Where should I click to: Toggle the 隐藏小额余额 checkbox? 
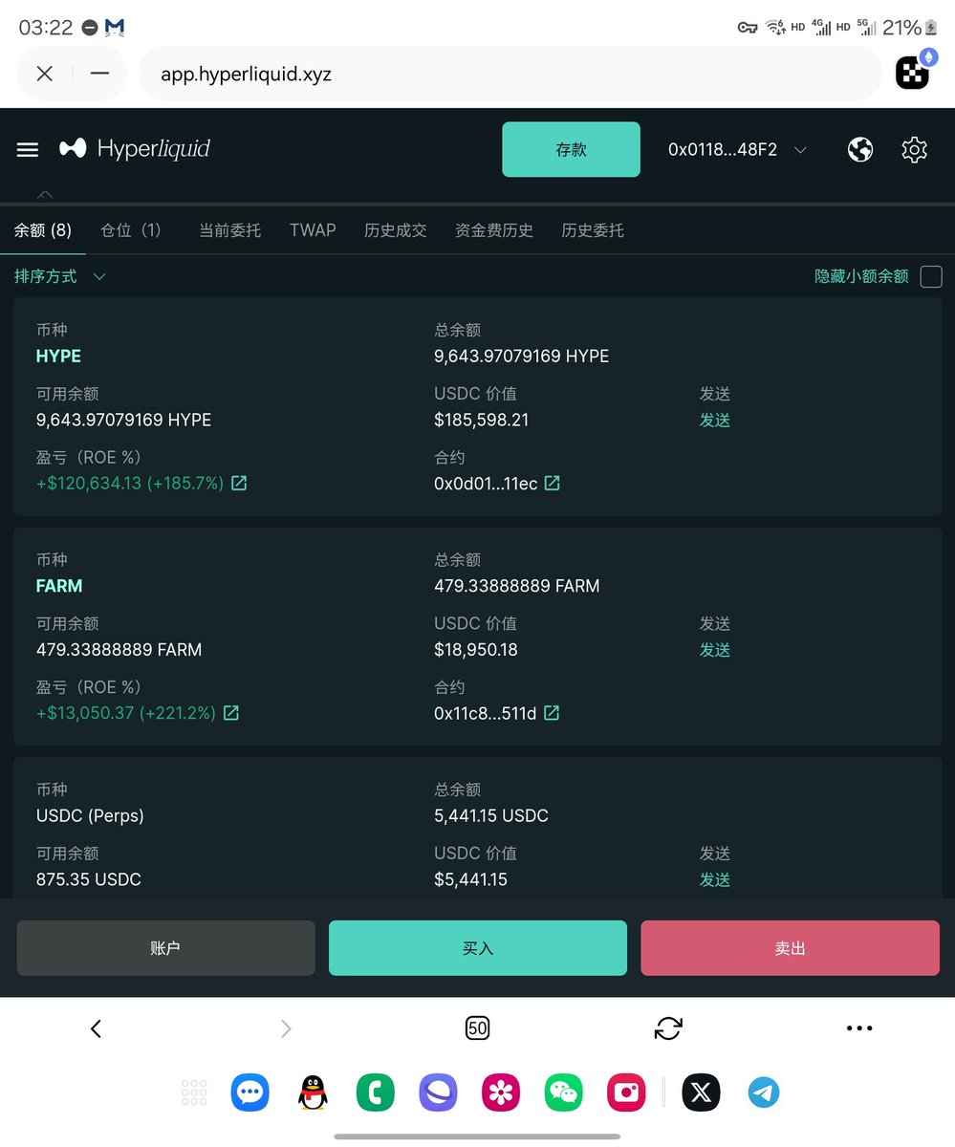[x=931, y=276]
